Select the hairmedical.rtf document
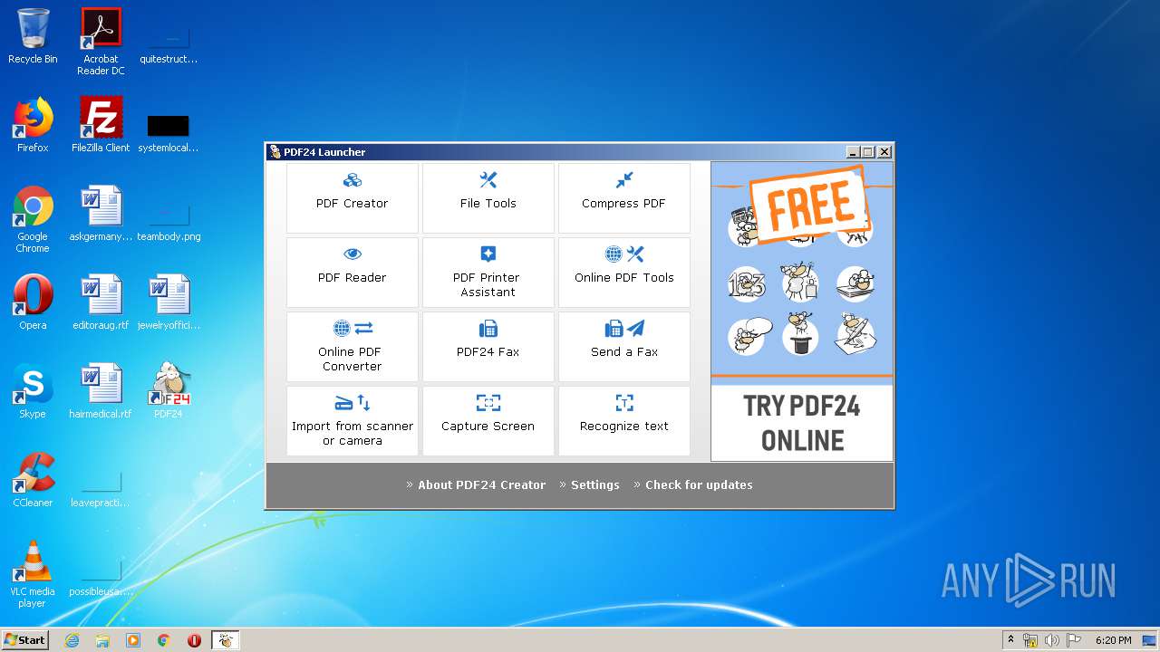The width and height of the screenshot is (1160, 652). [101, 391]
